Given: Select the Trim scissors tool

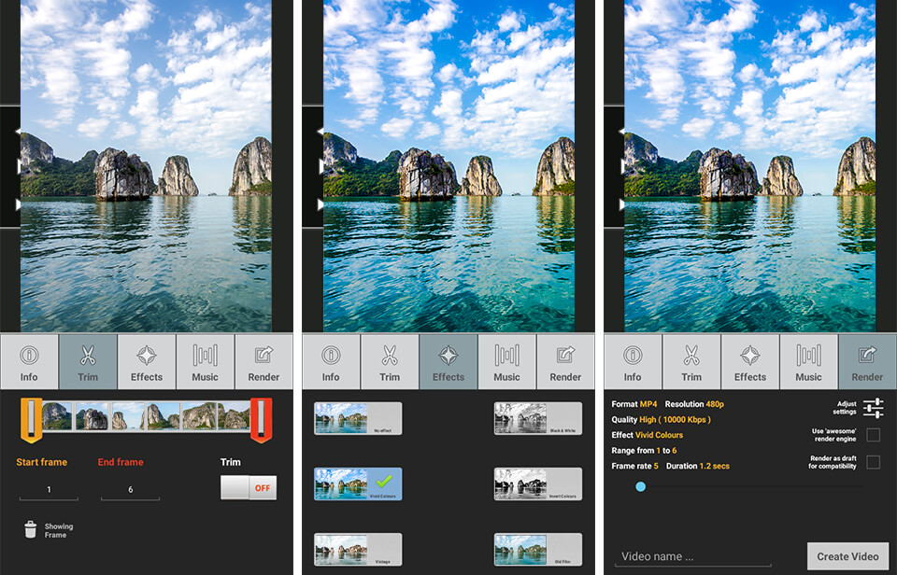Looking at the screenshot, I should (x=87, y=361).
